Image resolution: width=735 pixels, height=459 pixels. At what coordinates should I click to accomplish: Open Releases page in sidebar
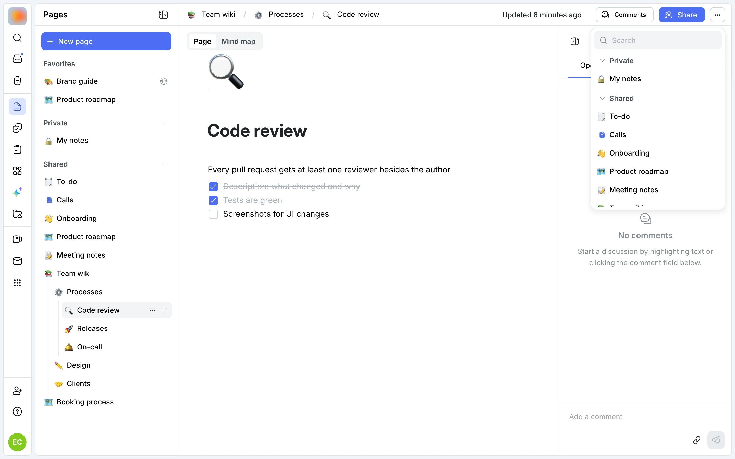click(x=117, y=328)
